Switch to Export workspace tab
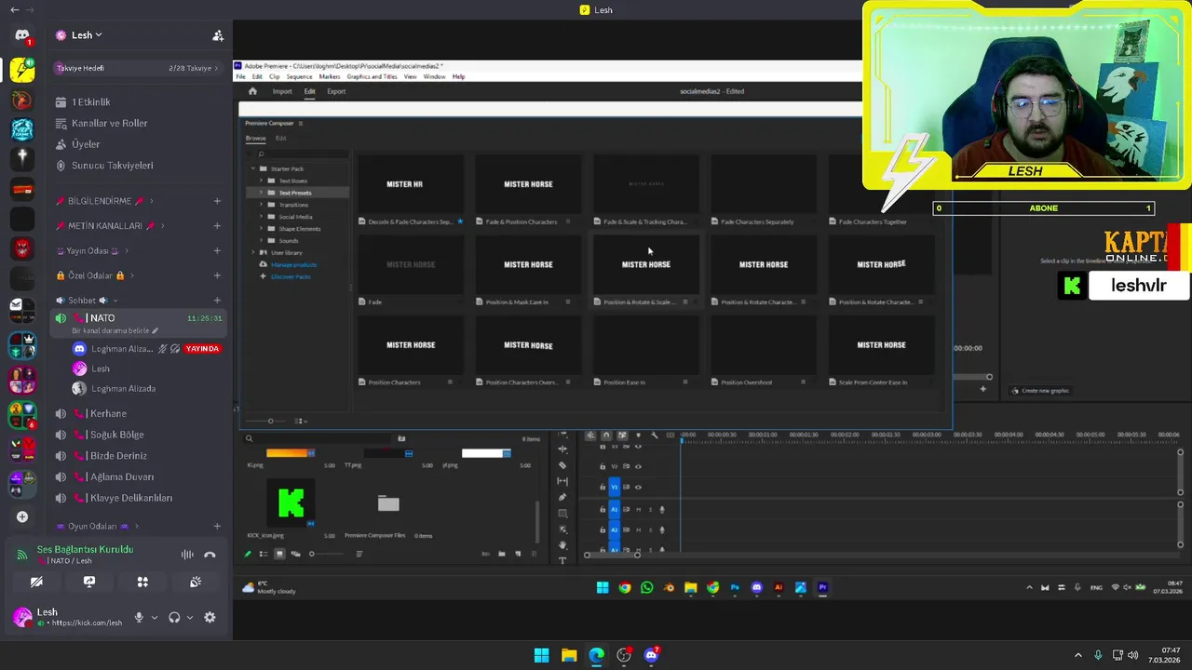The image size is (1192, 670). click(336, 91)
